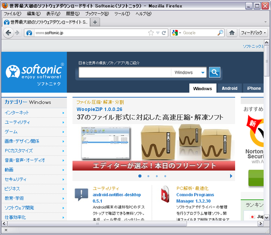Open a new tab with plus button
The height and width of the screenshot is (235, 271).
[95, 22]
